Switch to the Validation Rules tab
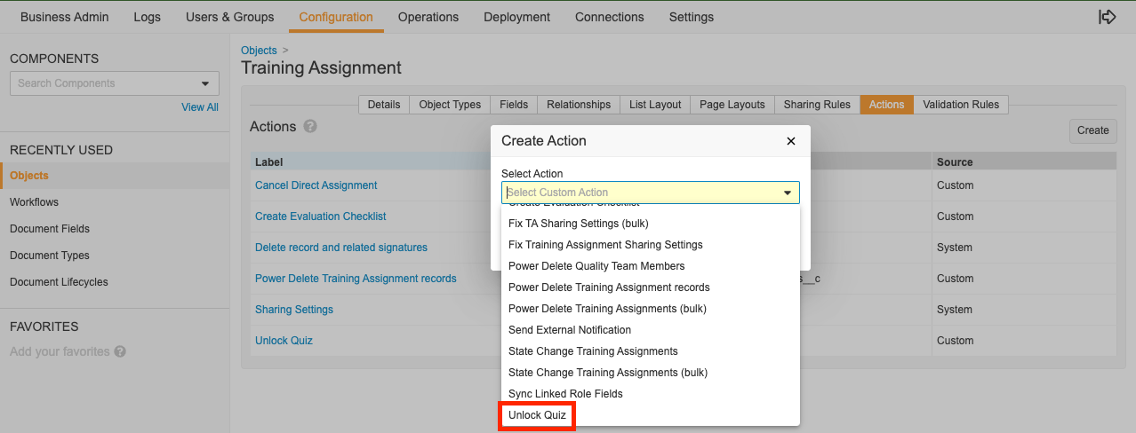 [961, 105]
